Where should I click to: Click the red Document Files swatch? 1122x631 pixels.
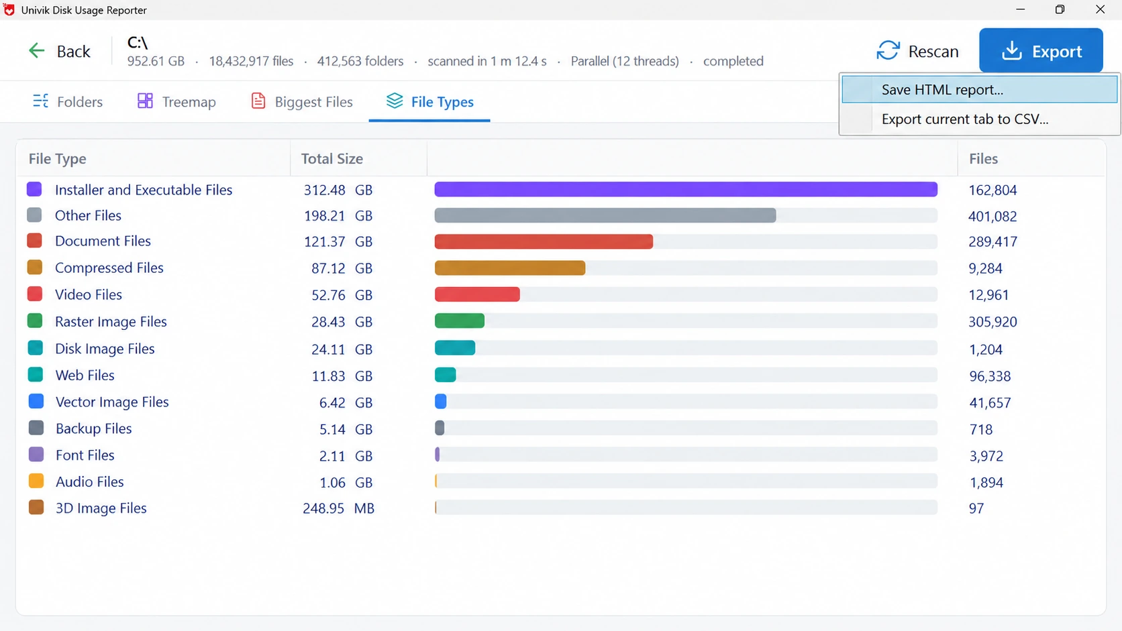coord(34,240)
